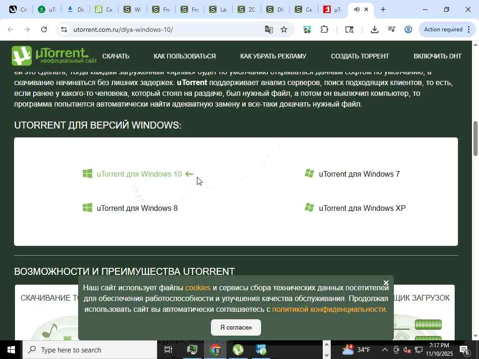Open the notification center

(464, 350)
